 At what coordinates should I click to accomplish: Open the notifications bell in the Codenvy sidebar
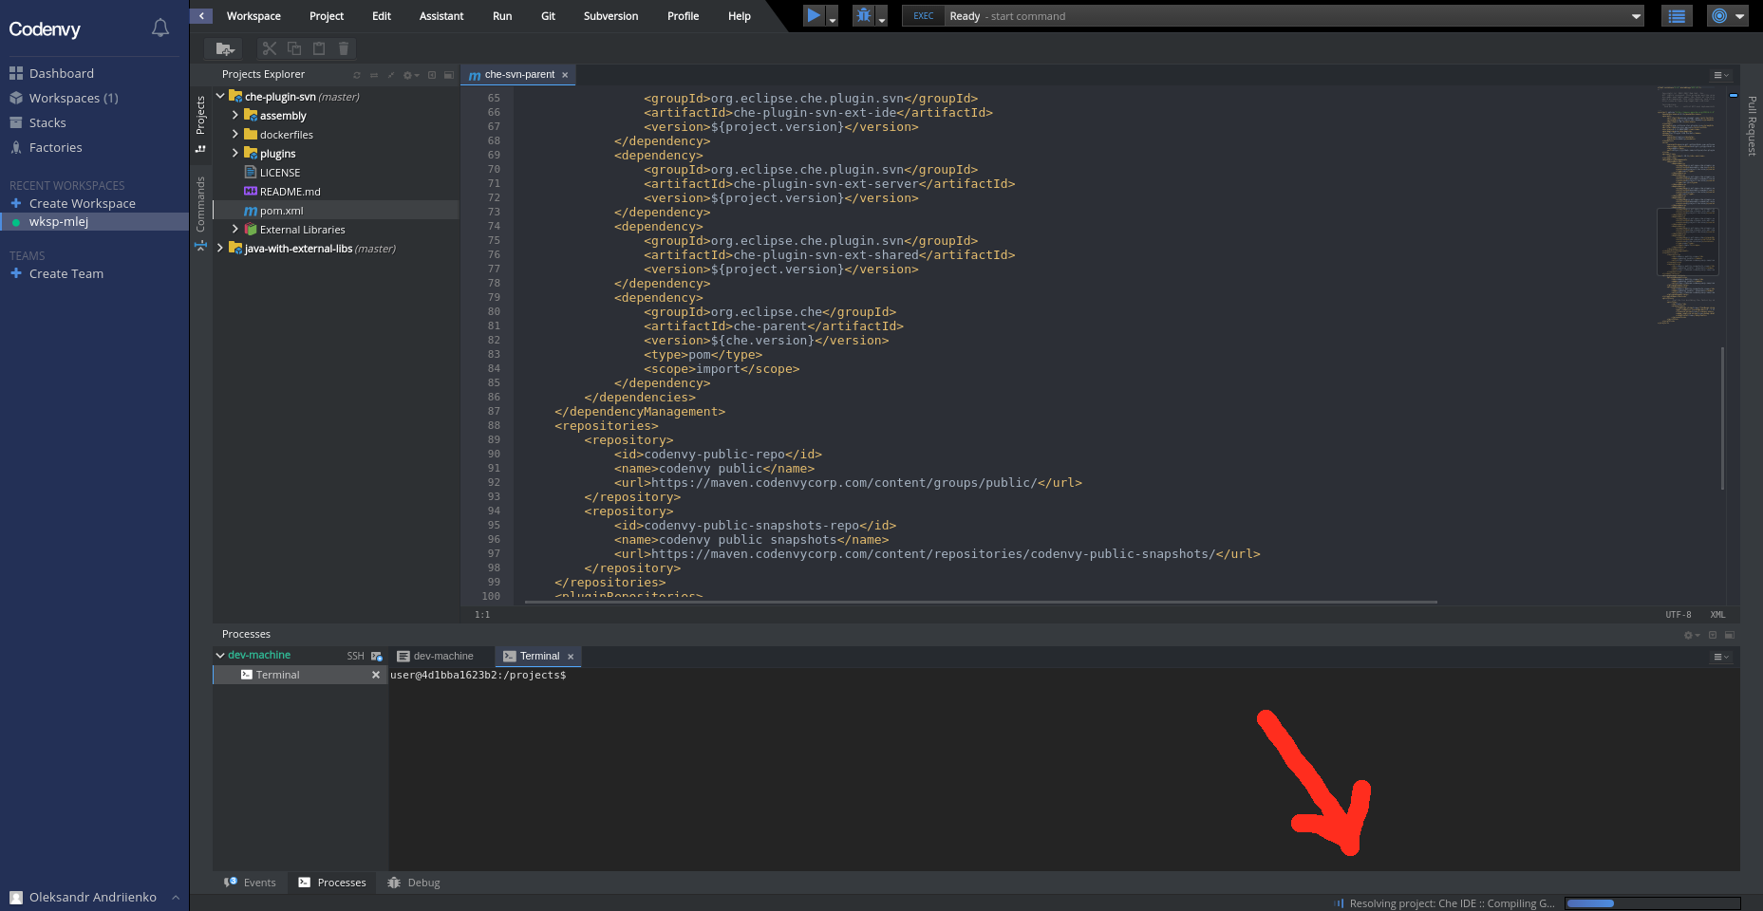pos(160,28)
